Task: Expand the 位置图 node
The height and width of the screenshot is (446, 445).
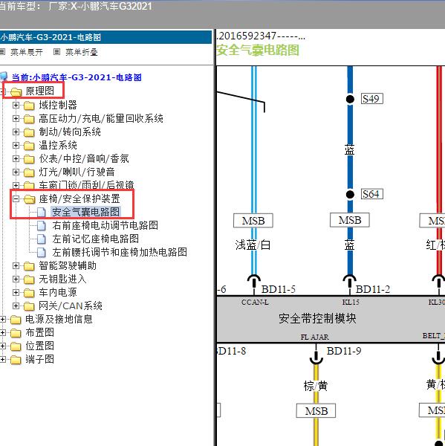Action: [x=2, y=346]
